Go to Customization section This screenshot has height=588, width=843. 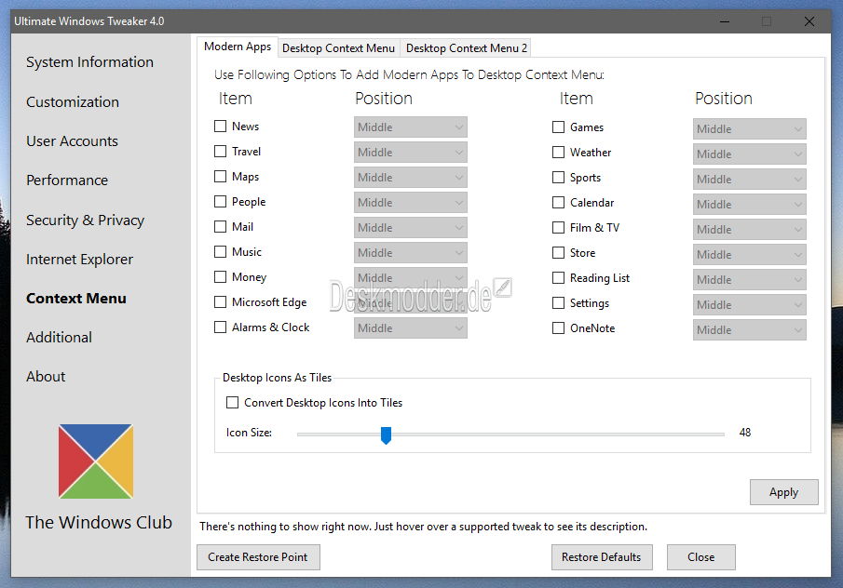(73, 102)
